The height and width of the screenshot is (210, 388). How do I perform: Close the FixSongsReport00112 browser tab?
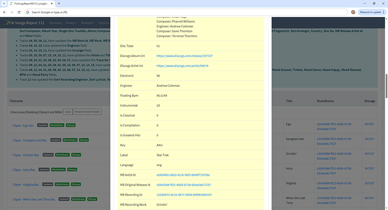click(52, 4)
